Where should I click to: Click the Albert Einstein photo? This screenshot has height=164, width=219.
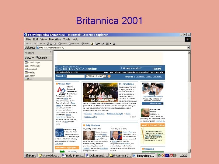89,135
